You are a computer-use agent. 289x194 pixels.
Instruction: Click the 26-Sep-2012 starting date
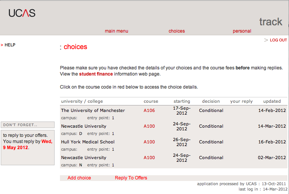click(182, 142)
